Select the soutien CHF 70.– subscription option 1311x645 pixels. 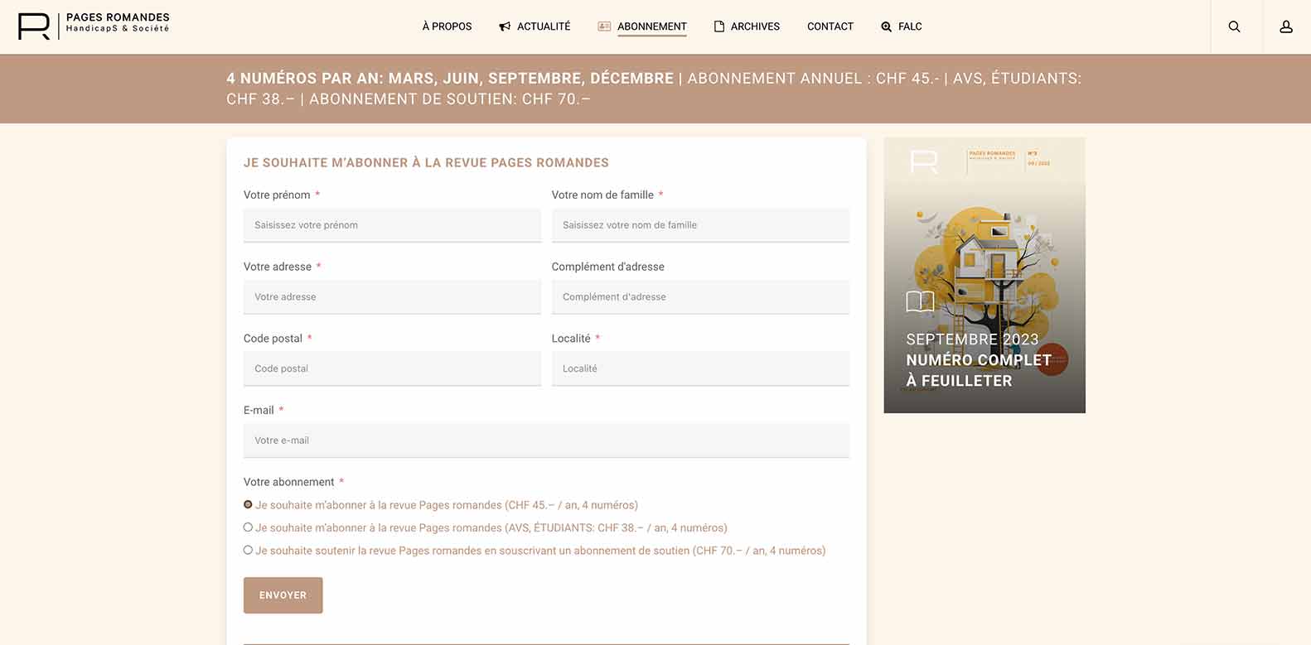(248, 550)
